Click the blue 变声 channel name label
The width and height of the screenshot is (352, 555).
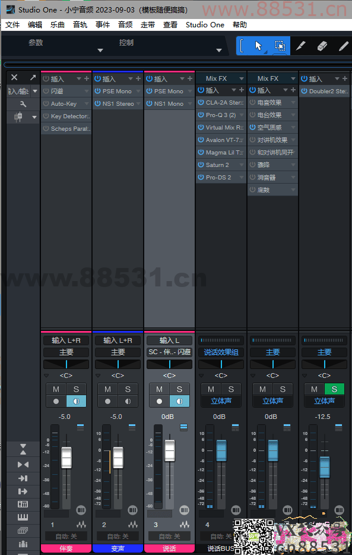[118, 548]
